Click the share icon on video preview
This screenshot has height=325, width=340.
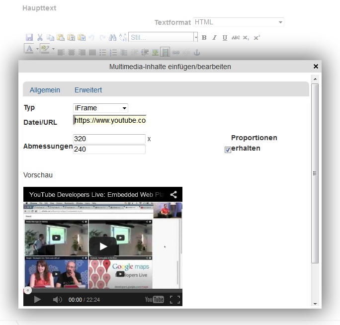[173, 194]
